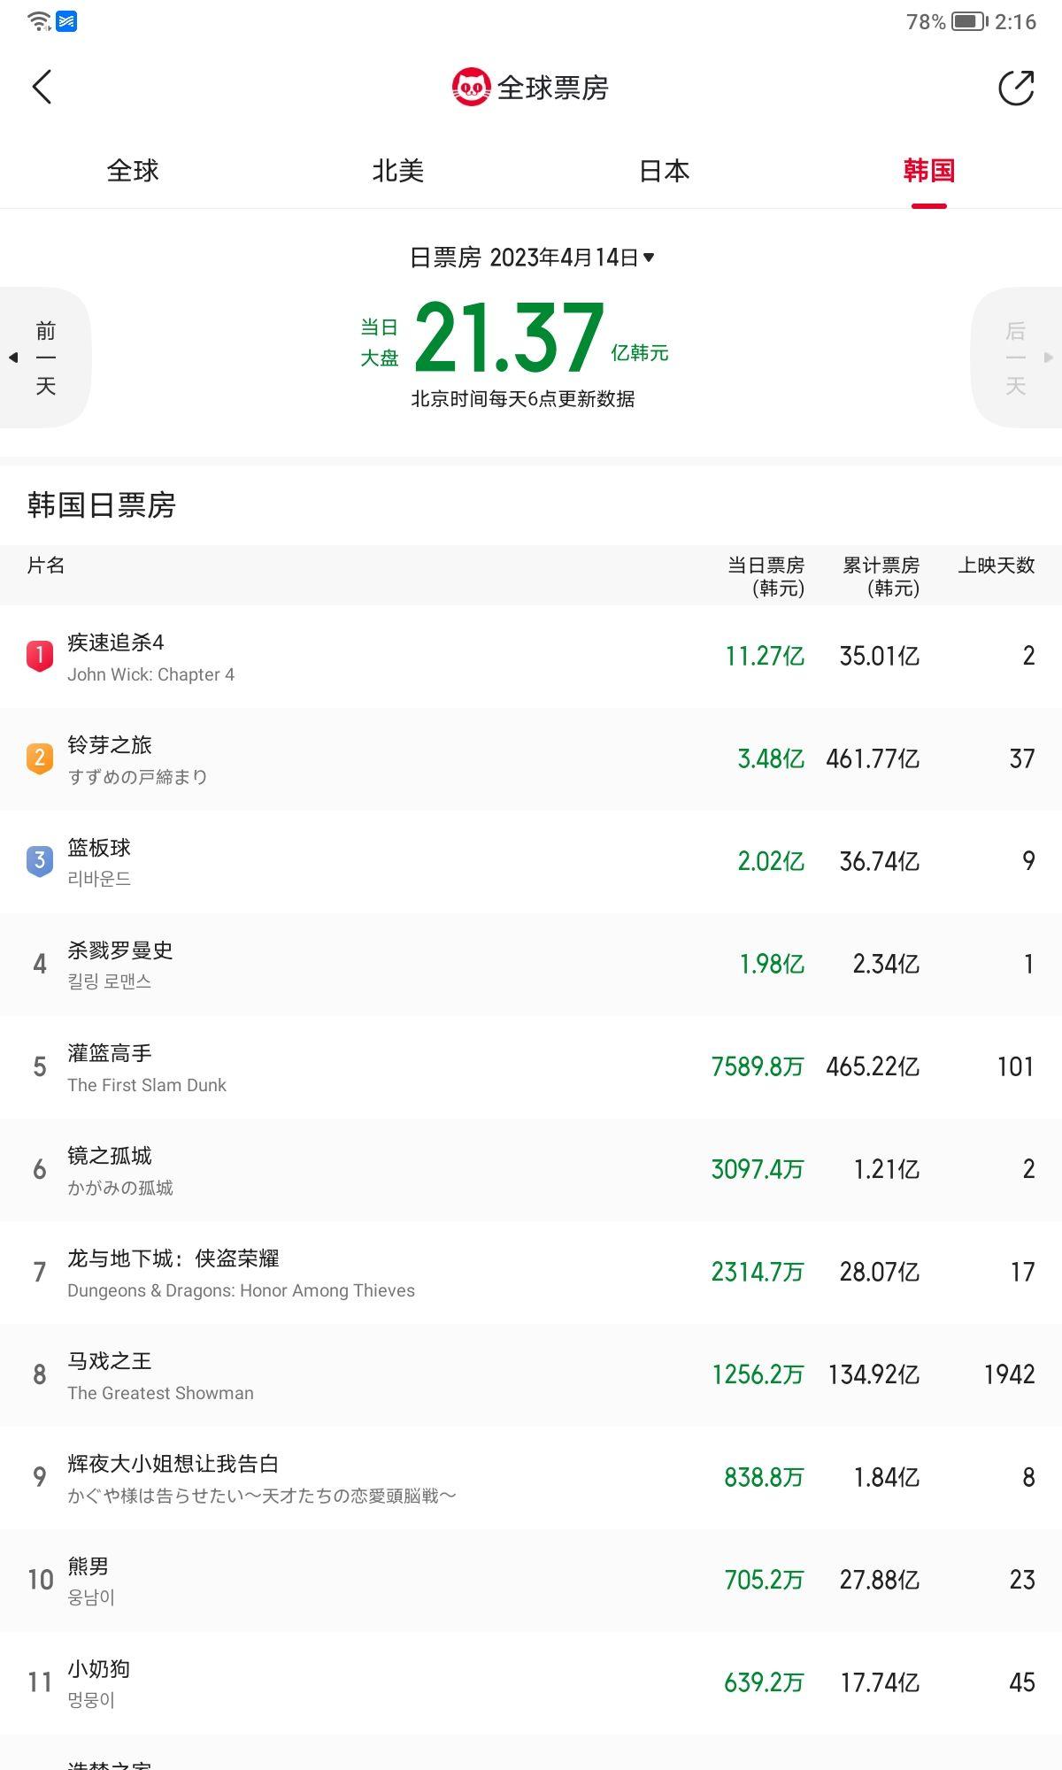Go to previous day with 前一天 button
The height and width of the screenshot is (1770, 1062).
tap(46, 358)
